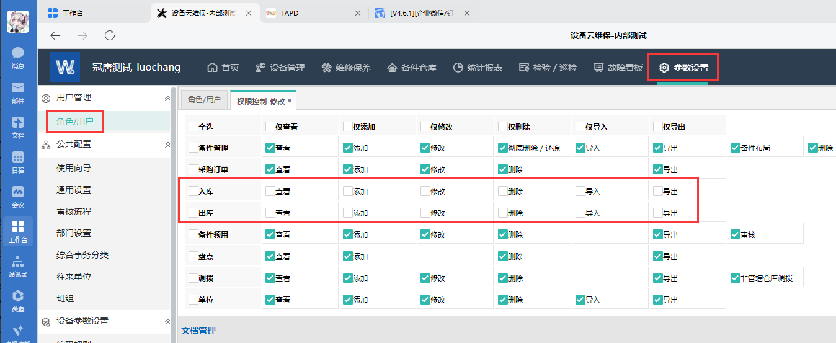Viewport: 836px width, 343px height.
Task: Uncheck 审核 in 备件领用 row
Action: [736, 234]
